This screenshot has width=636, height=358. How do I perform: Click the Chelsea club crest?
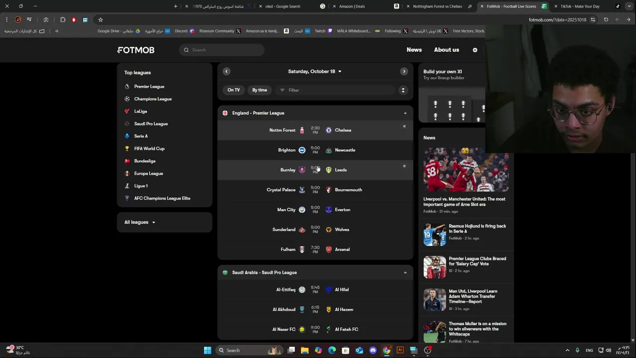pyautogui.click(x=328, y=130)
